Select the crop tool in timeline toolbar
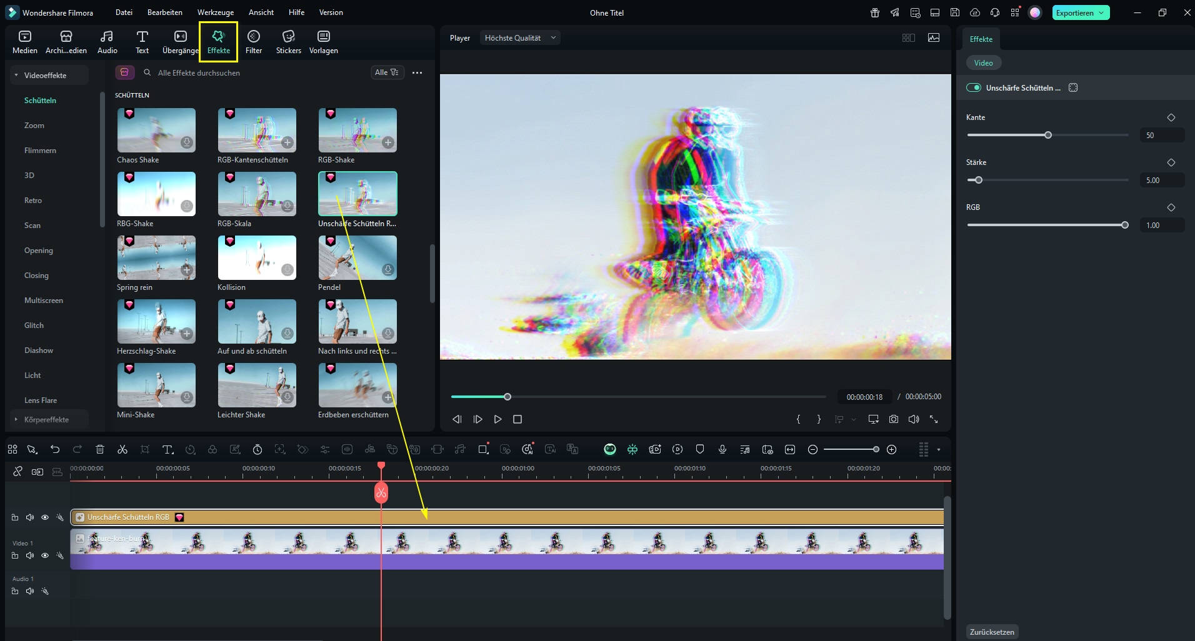Screen dimensions: 1195x641 pyautogui.click(x=145, y=449)
